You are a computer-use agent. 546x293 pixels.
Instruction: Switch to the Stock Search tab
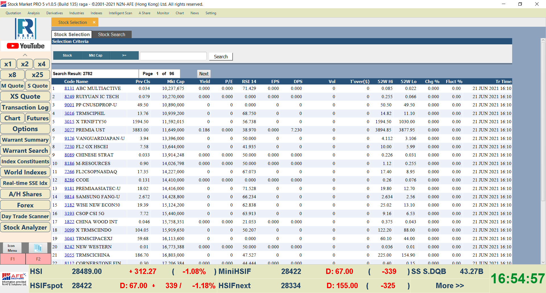(x=111, y=34)
